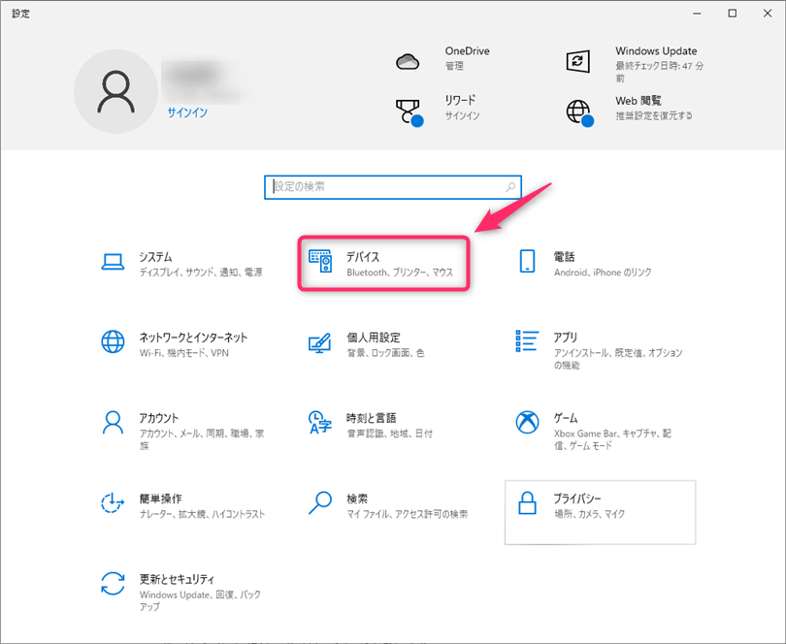786x644 pixels.
Task: Click the リワード サインイン subtitle
Action: point(462,115)
